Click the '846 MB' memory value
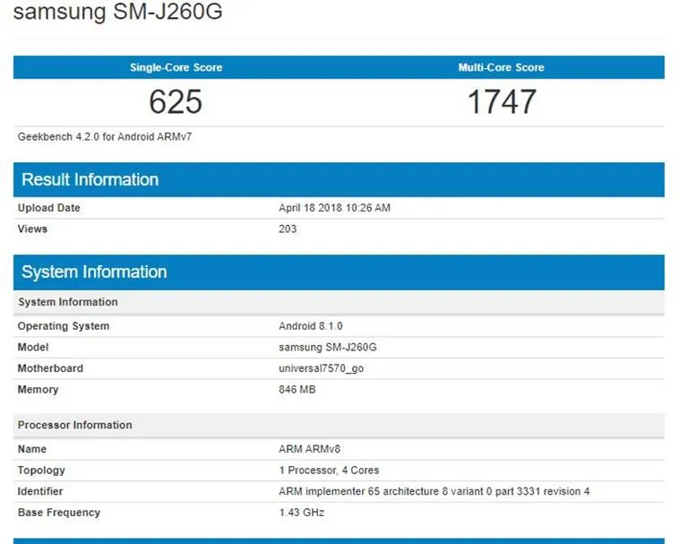 coord(297,390)
